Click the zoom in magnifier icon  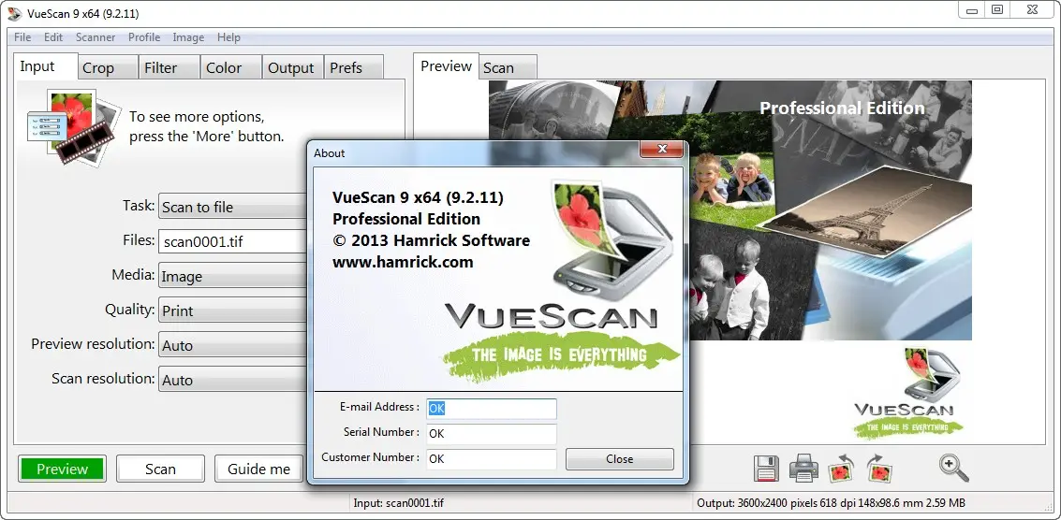click(953, 468)
